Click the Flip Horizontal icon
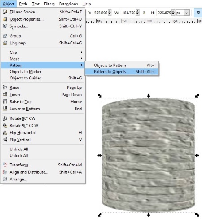This screenshot has height=219, width=202. click(5, 133)
